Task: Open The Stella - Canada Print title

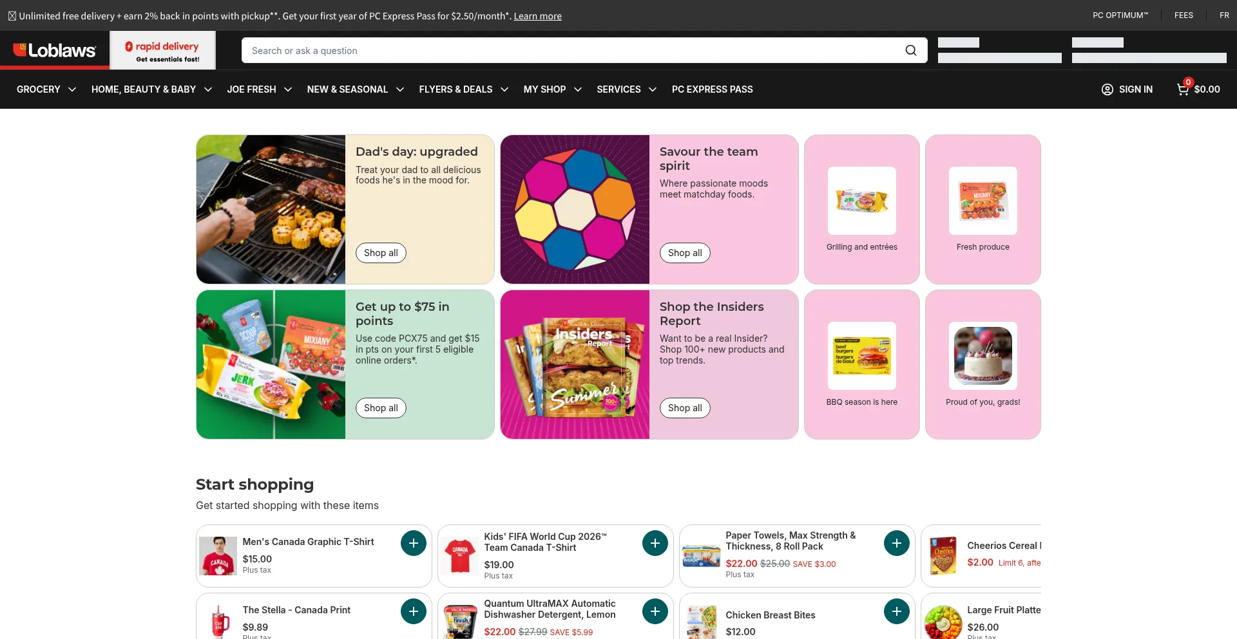Action: point(296,610)
